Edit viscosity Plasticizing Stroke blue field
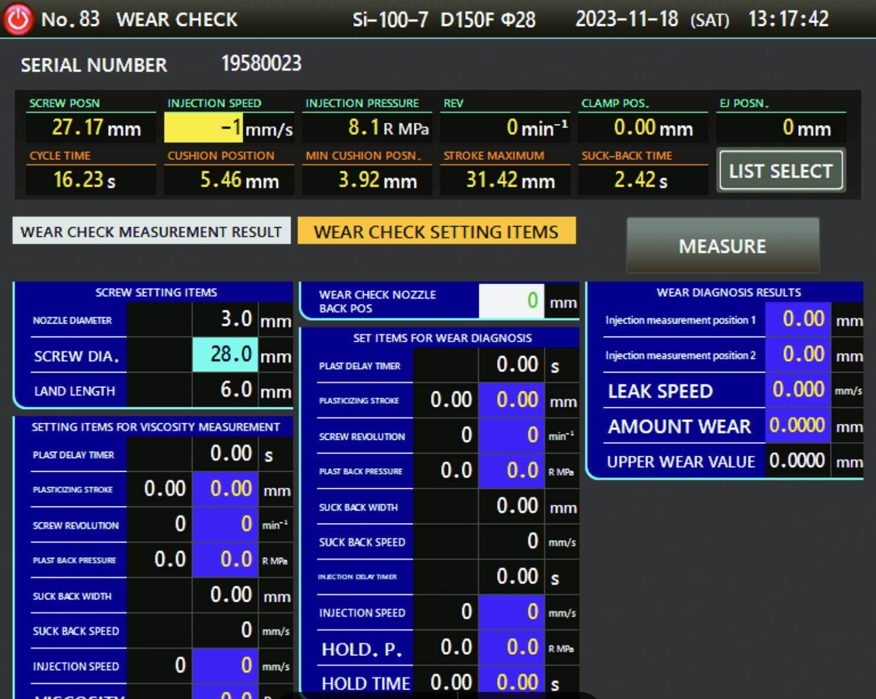Image resolution: width=876 pixels, height=699 pixels. pos(225,489)
